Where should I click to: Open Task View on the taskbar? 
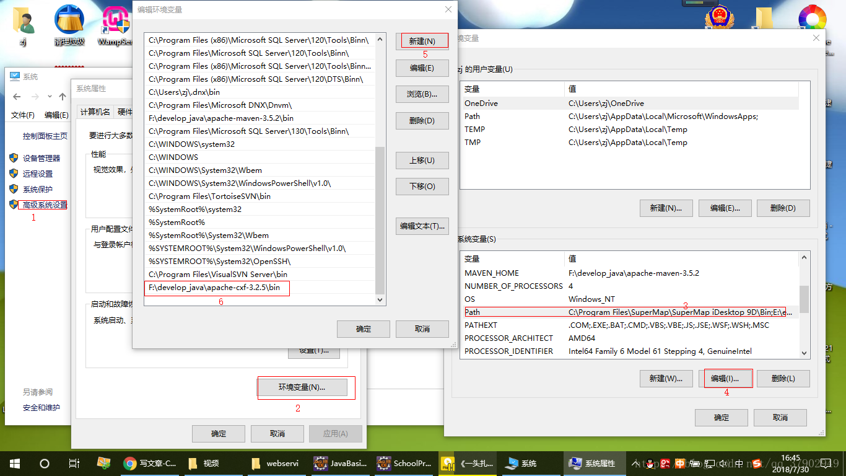click(x=74, y=463)
